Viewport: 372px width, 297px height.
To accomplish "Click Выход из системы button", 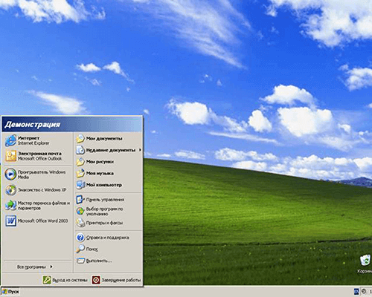I will click(x=65, y=280).
